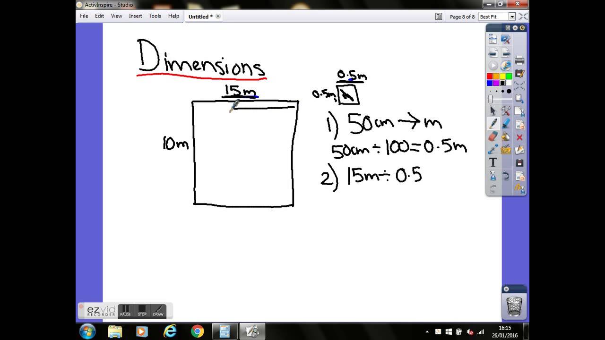This screenshot has width=605, height=340.
Task: Open the Best Fit zoom dropdown
Action: (x=511, y=17)
